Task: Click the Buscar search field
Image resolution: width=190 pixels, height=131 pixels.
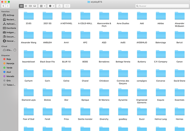Action: pyautogui.click(x=162, y=6)
